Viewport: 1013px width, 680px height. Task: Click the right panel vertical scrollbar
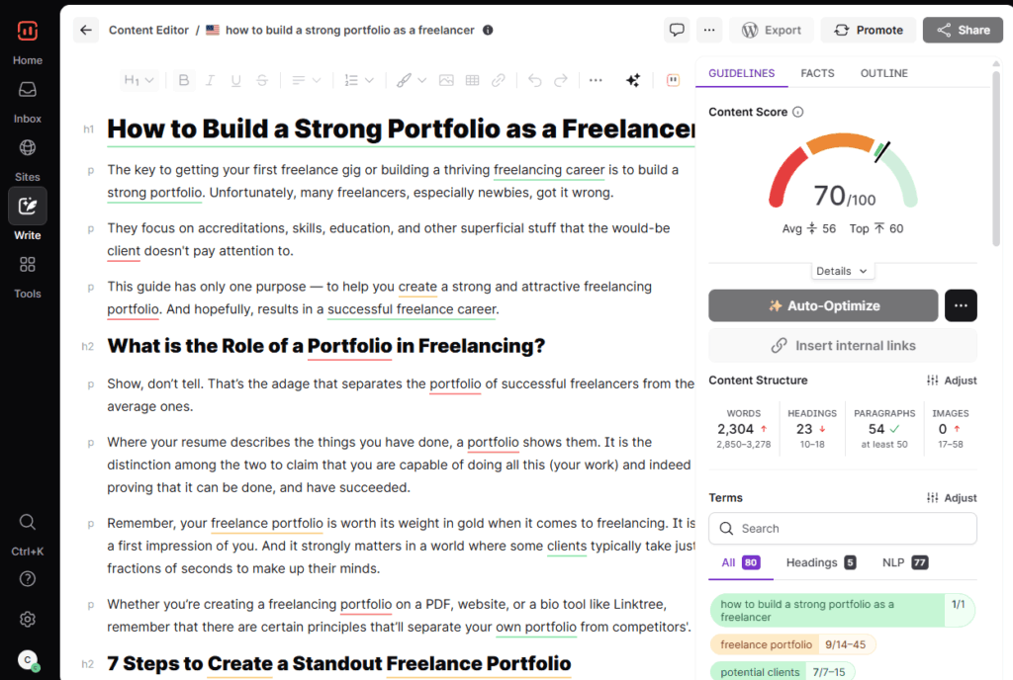[x=996, y=158]
